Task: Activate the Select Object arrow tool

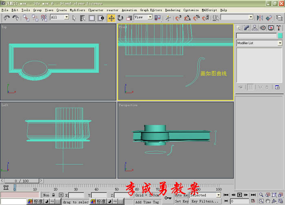Action: tap(74, 18)
